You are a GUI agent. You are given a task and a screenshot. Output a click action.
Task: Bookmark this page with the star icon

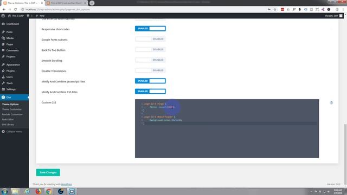pos(275,9)
